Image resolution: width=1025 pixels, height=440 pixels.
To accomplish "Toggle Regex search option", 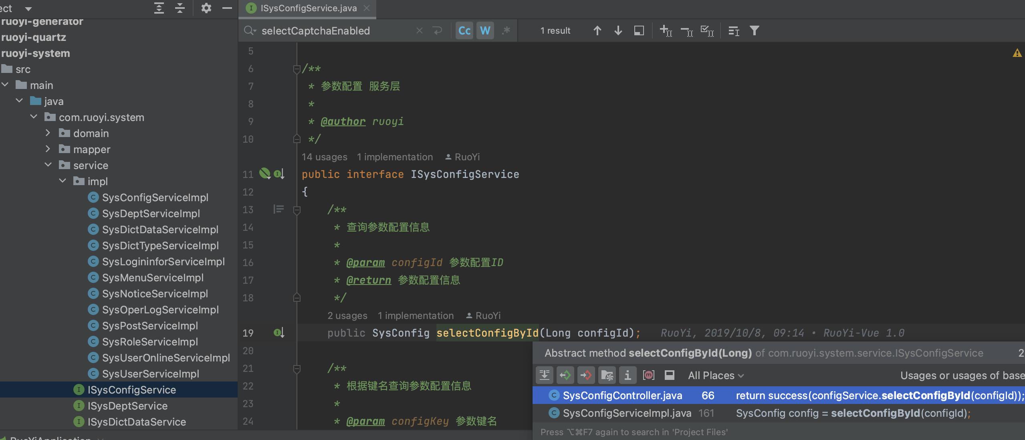I will pos(506,30).
